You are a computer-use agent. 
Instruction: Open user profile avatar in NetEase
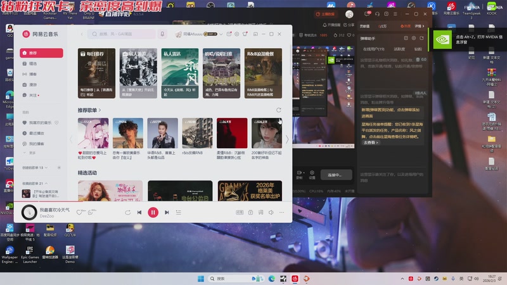[x=179, y=34]
